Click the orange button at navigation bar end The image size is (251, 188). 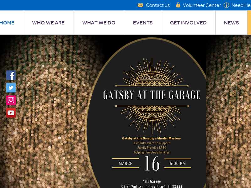pos(249,23)
